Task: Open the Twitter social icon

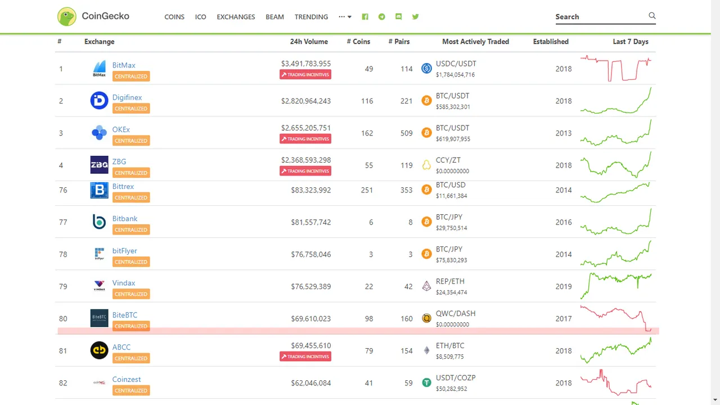Action: [416, 17]
